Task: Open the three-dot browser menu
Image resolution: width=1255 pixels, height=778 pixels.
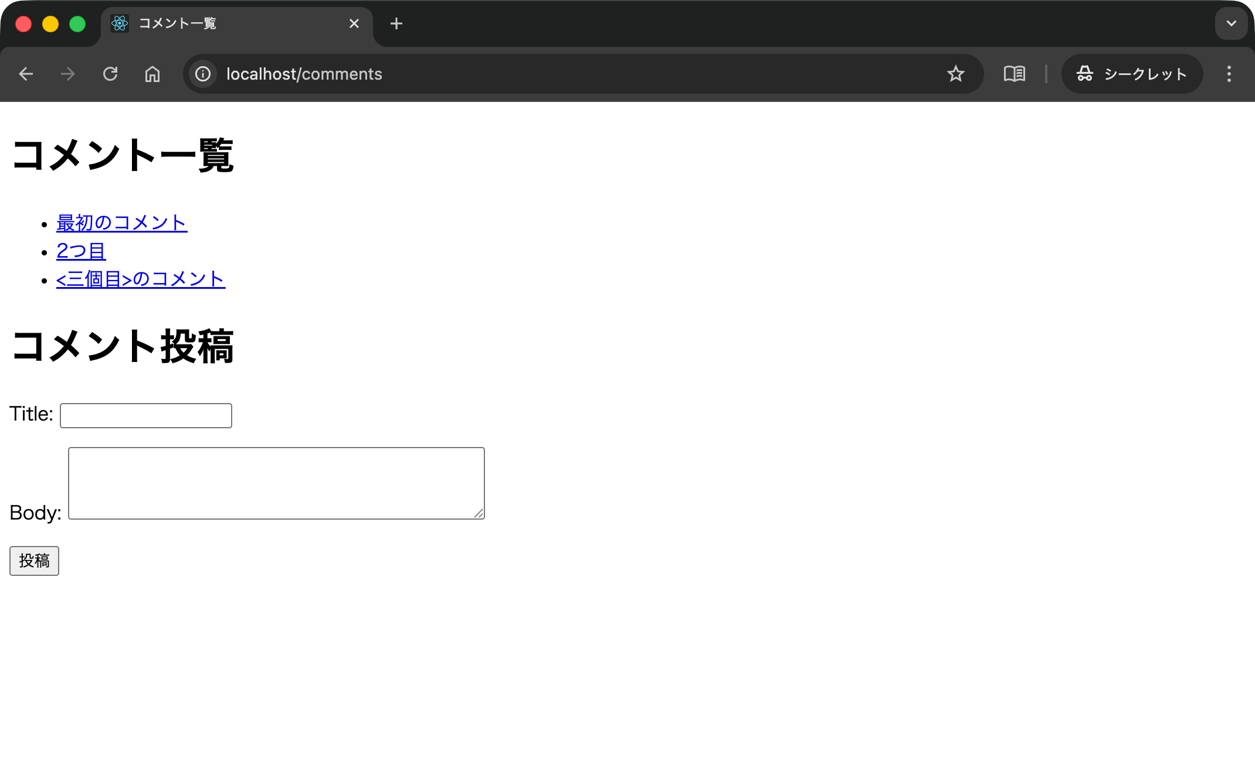Action: pyautogui.click(x=1229, y=74)
